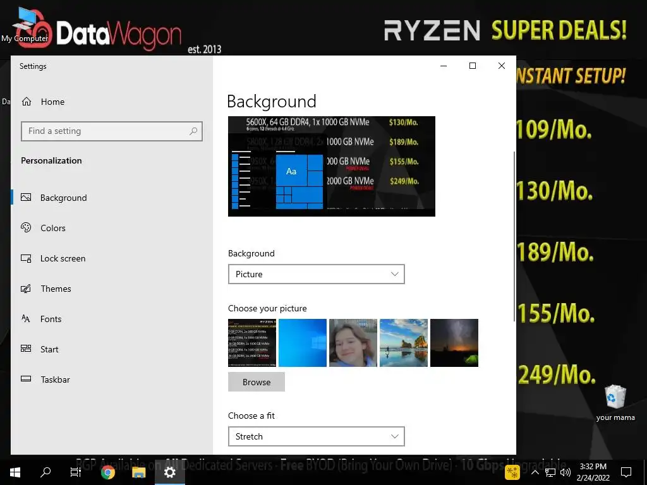Expand the Choose a fit dropdown set to Stretch

(x=316, y=436)
